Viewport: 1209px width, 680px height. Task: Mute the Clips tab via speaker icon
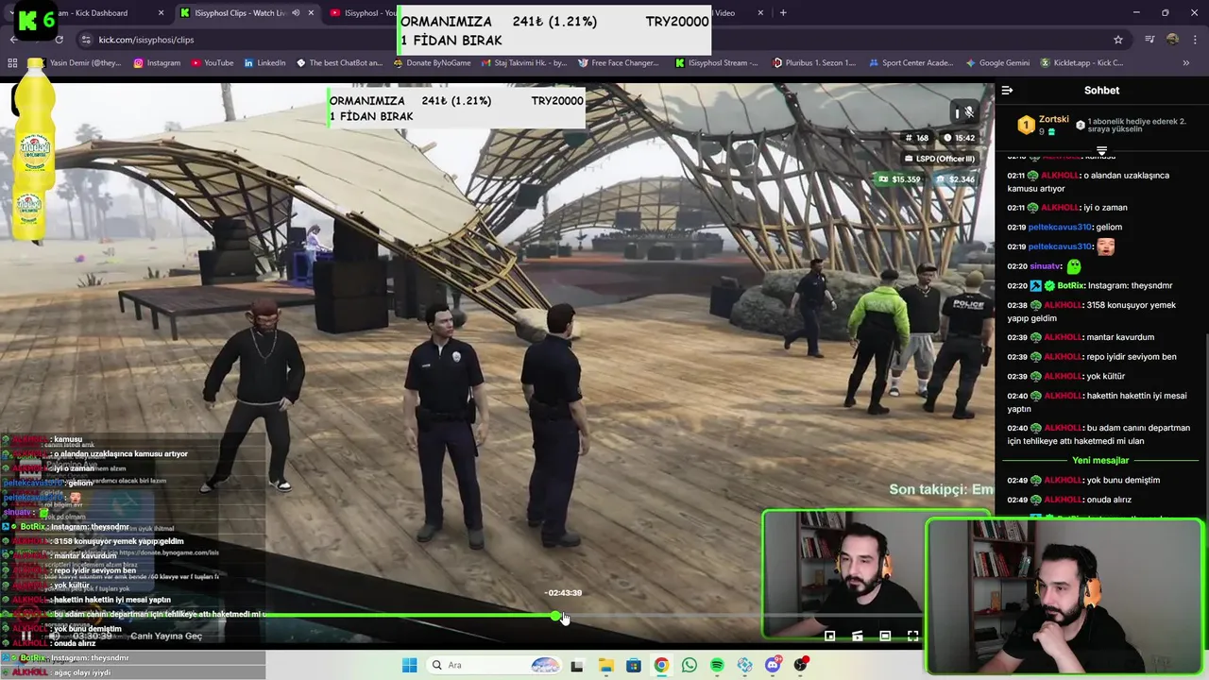296,13
